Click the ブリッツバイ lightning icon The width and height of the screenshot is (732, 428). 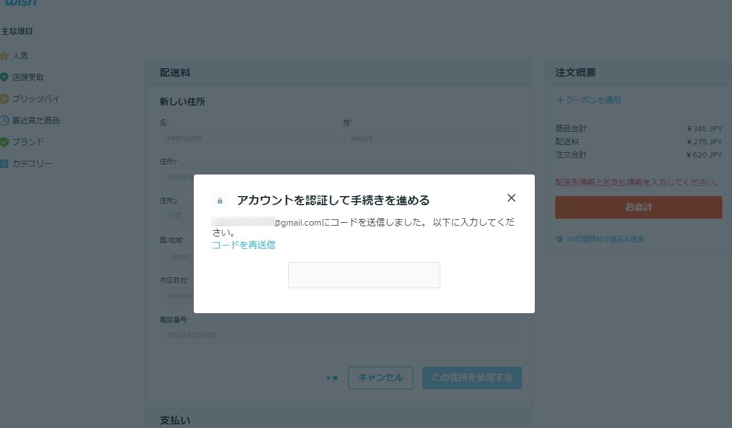tap(6, 98)
